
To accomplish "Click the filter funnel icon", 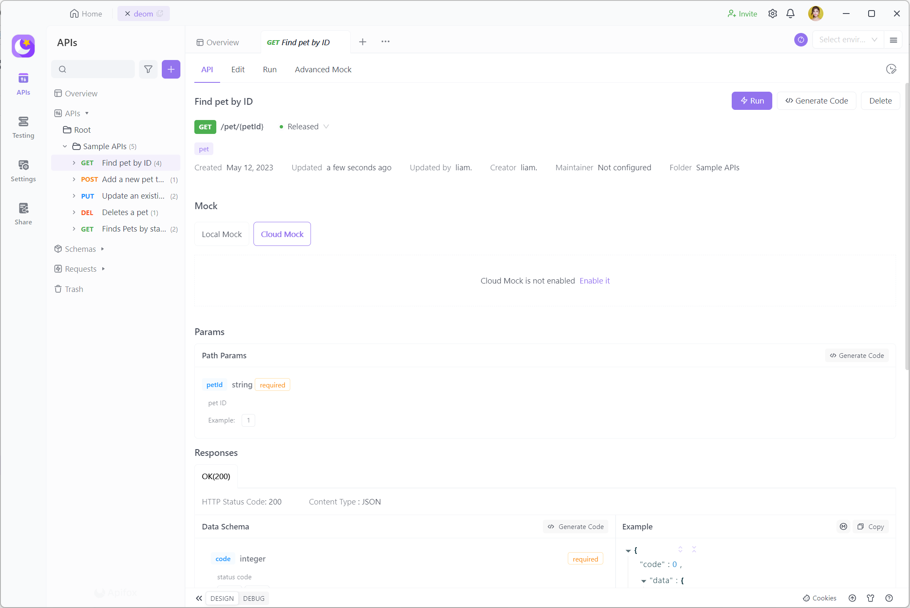I will pyautogui.click(x=148, y=69).
